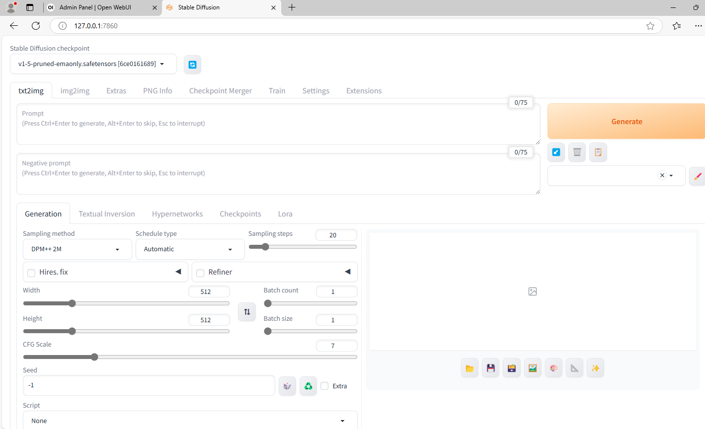Open images output folder icon
Image resolution: width=705 pixels, height=429 pixels.
(x=470, y=368)
